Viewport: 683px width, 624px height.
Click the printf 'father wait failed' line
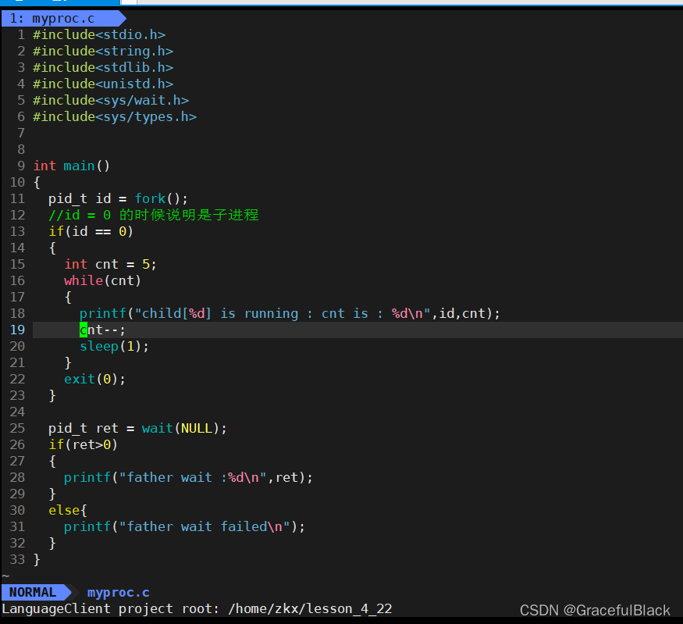click(184, 527)
